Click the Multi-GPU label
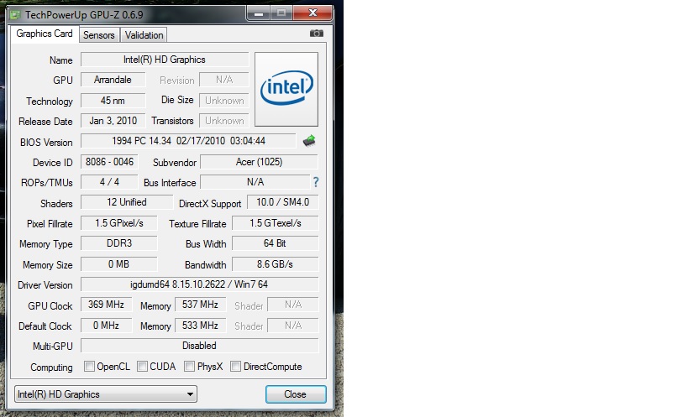The image size is (688, 417). tap(53, 347)
